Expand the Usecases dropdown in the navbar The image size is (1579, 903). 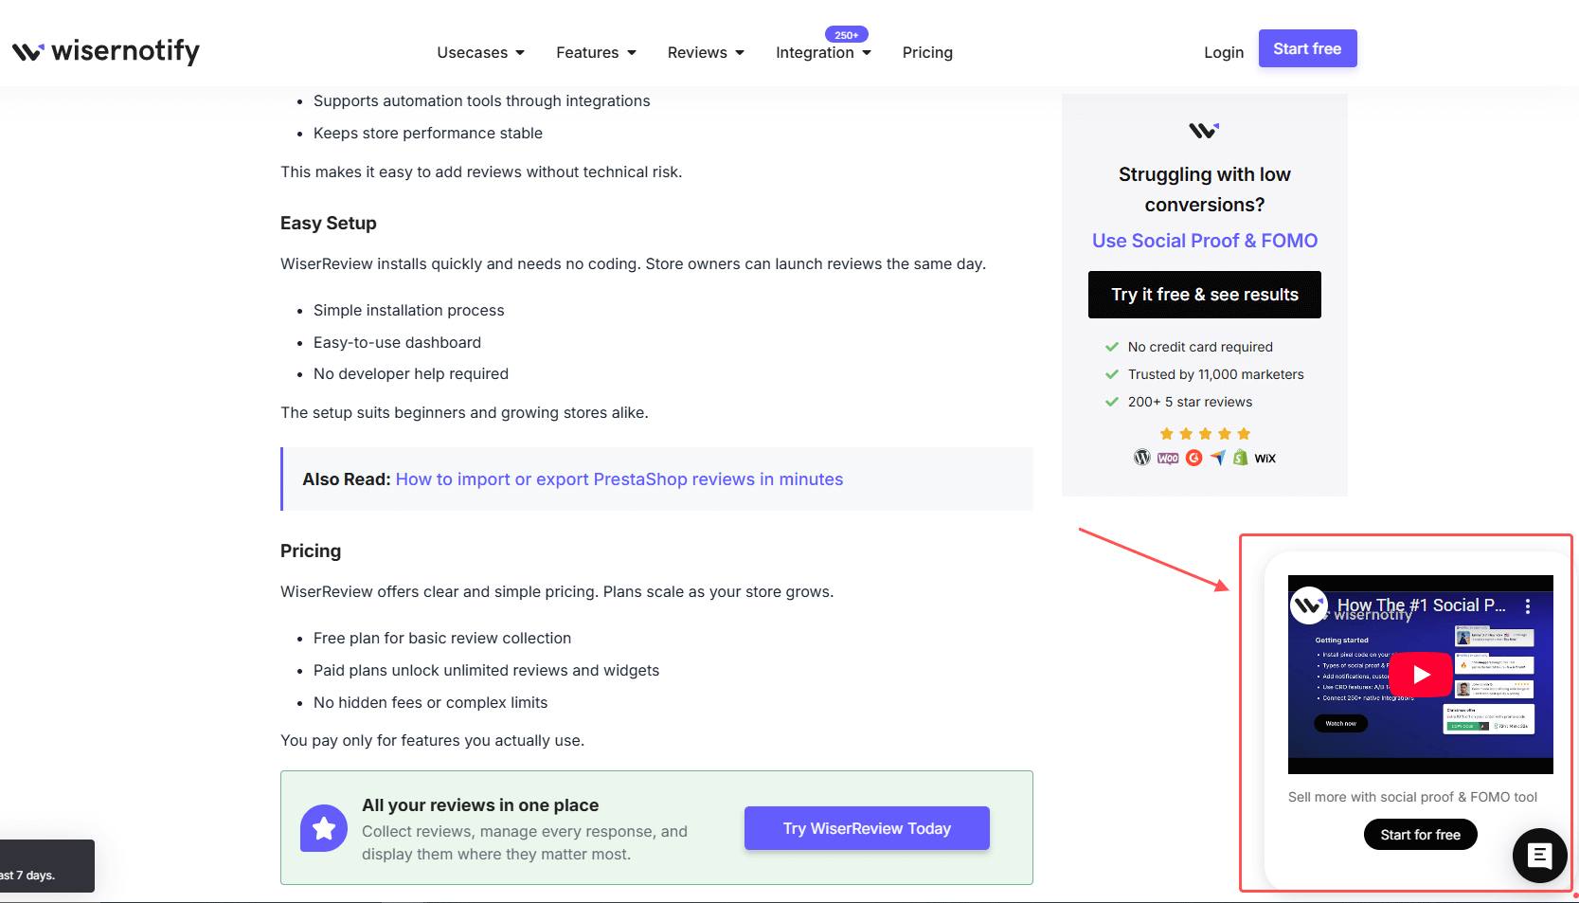click(480, 52)
